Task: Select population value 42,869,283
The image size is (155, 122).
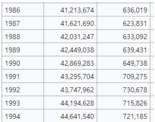Action: tap(70, 63)
